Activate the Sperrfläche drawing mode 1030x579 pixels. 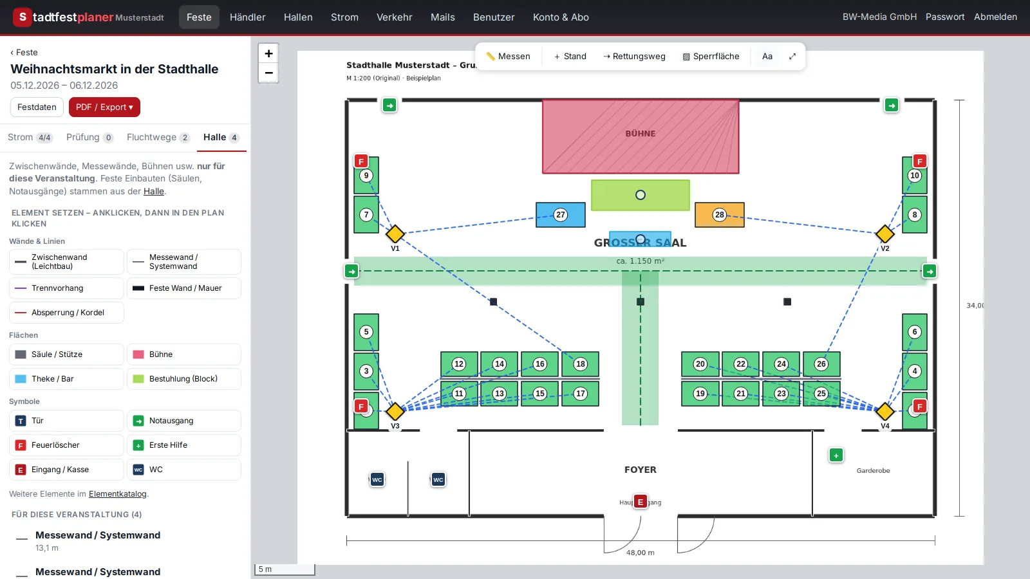(x=711, y=57)
